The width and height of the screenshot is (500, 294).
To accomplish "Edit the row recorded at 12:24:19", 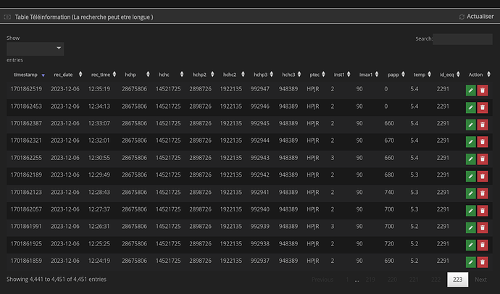I will pos(471,262).
